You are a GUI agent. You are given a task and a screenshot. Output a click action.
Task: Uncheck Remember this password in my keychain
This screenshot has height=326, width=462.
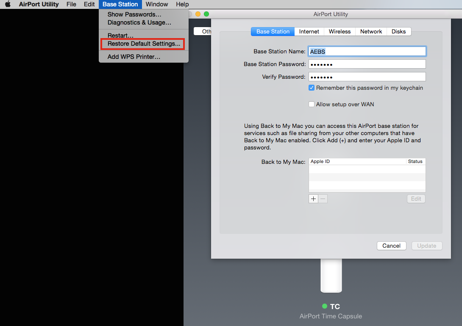click(x=312, y=88)
